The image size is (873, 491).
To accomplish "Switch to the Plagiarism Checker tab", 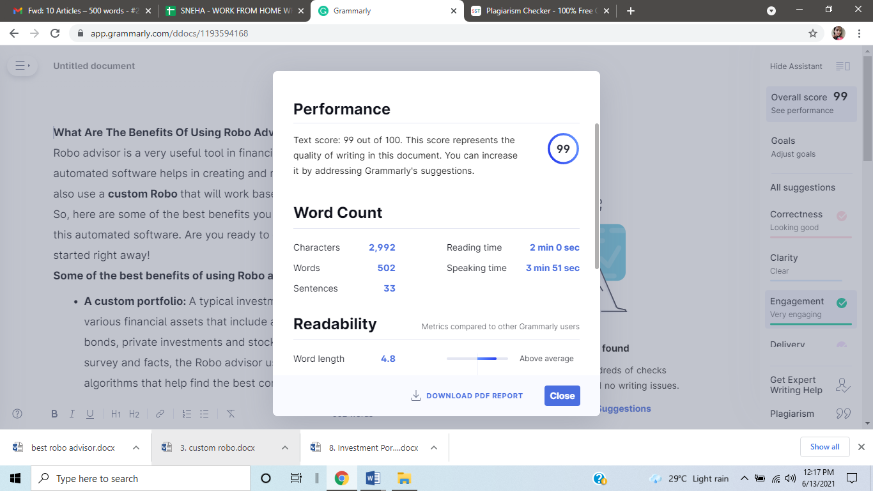I will coord(540,11).
